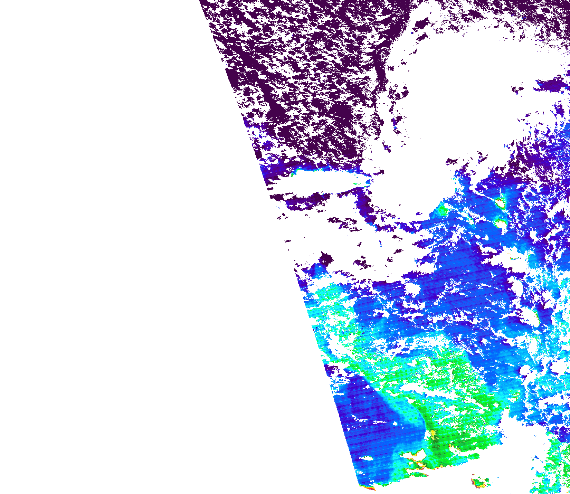Click the dark purple patch inside the top cloud
570x494 pixels.
click(420, 24)
